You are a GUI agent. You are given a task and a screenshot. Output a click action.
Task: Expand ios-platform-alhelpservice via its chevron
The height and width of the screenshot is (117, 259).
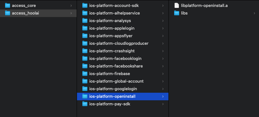coord(163,13)
